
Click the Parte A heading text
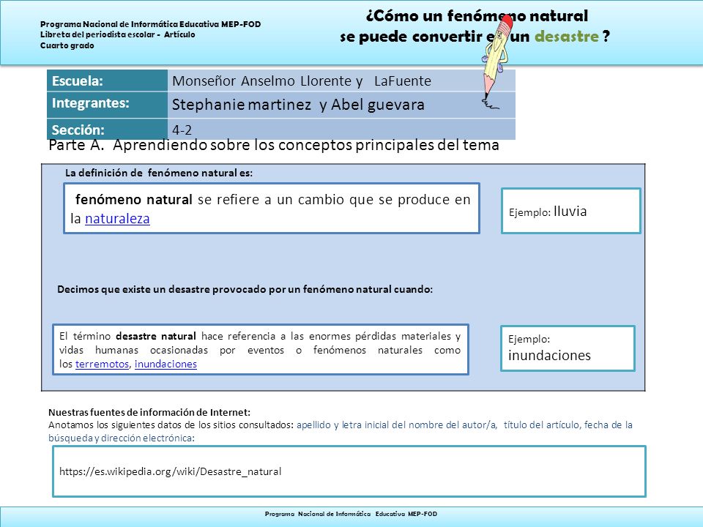273,145
